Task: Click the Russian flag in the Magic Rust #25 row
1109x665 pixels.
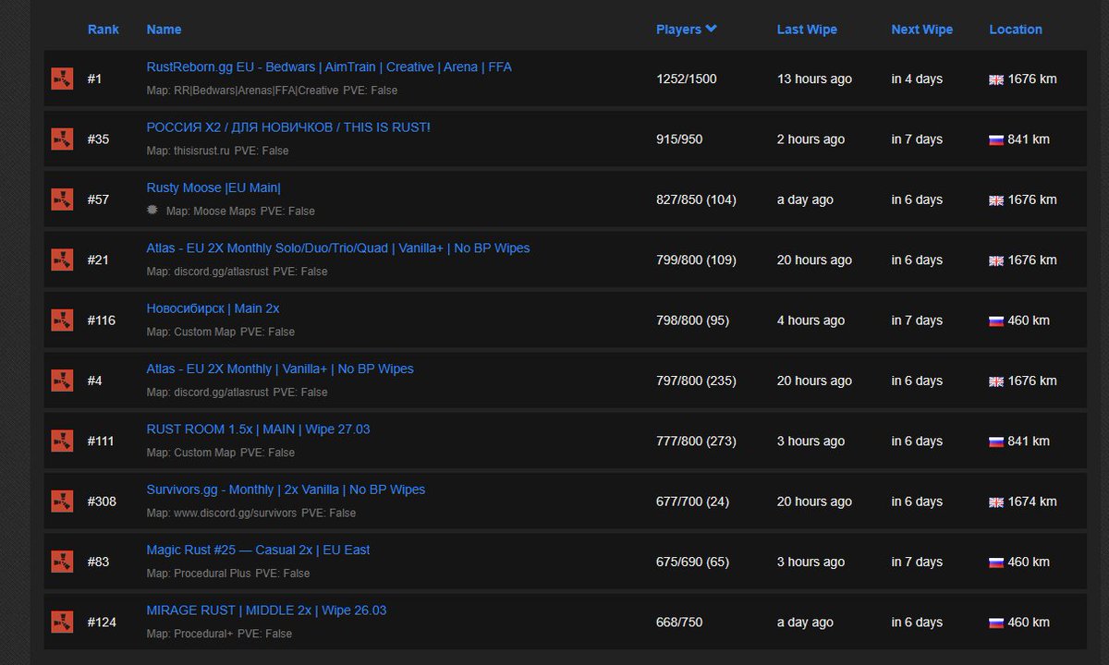Action: [996, 562]
